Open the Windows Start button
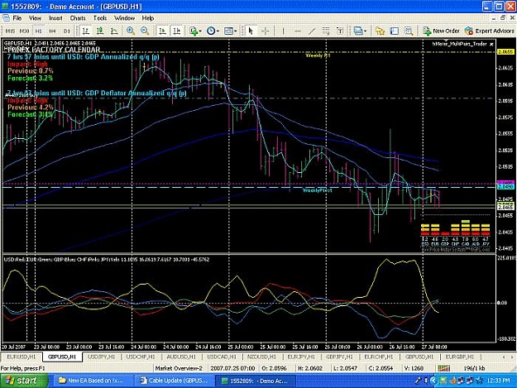Screen dimensions: 517x388 [x=23, y=381]
